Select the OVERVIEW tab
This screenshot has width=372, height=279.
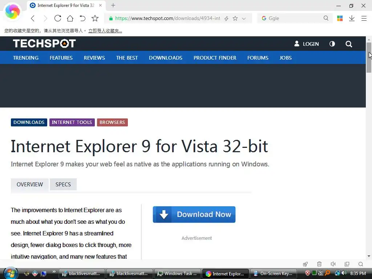coord(30,184)
